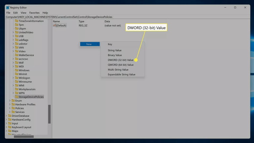Click the tree pane horizontal scrollbar thumb
Screen dimensions: 254x143
point(24,137)
